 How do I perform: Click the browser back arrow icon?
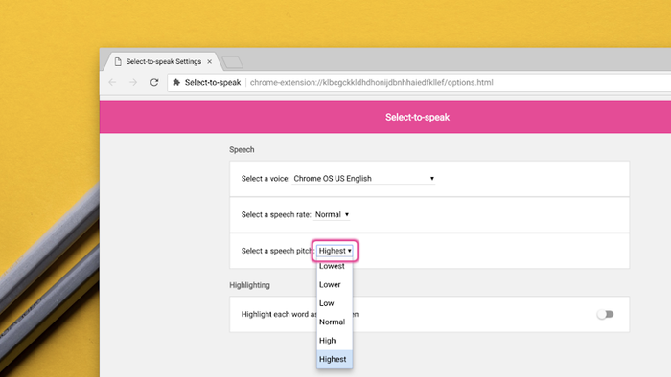point(112,83)
